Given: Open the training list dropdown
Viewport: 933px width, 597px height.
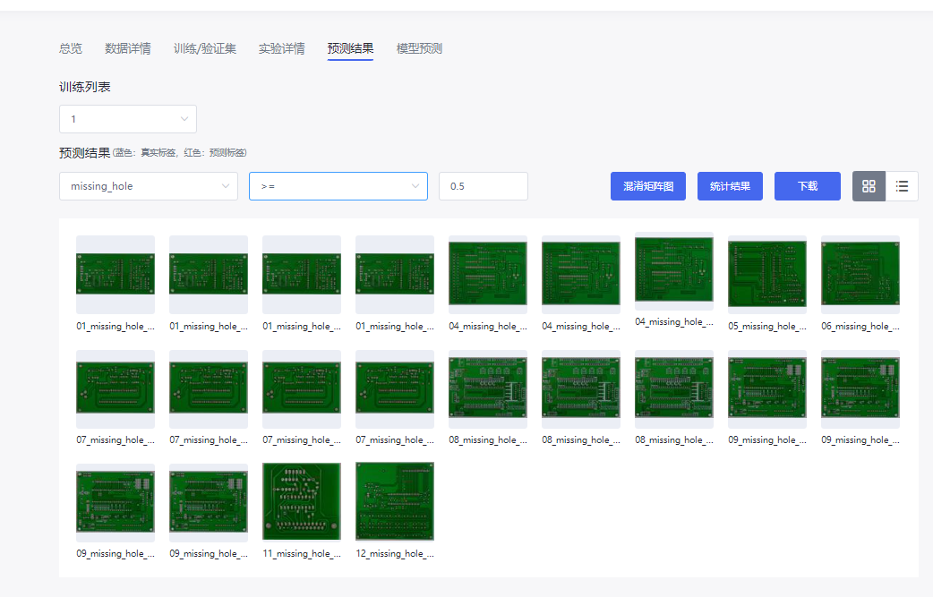Looking at the screenshot, I should [x=128, y=119].
